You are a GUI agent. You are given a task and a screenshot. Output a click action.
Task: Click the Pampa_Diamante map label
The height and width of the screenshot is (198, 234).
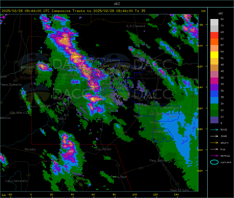pos(11,85)
